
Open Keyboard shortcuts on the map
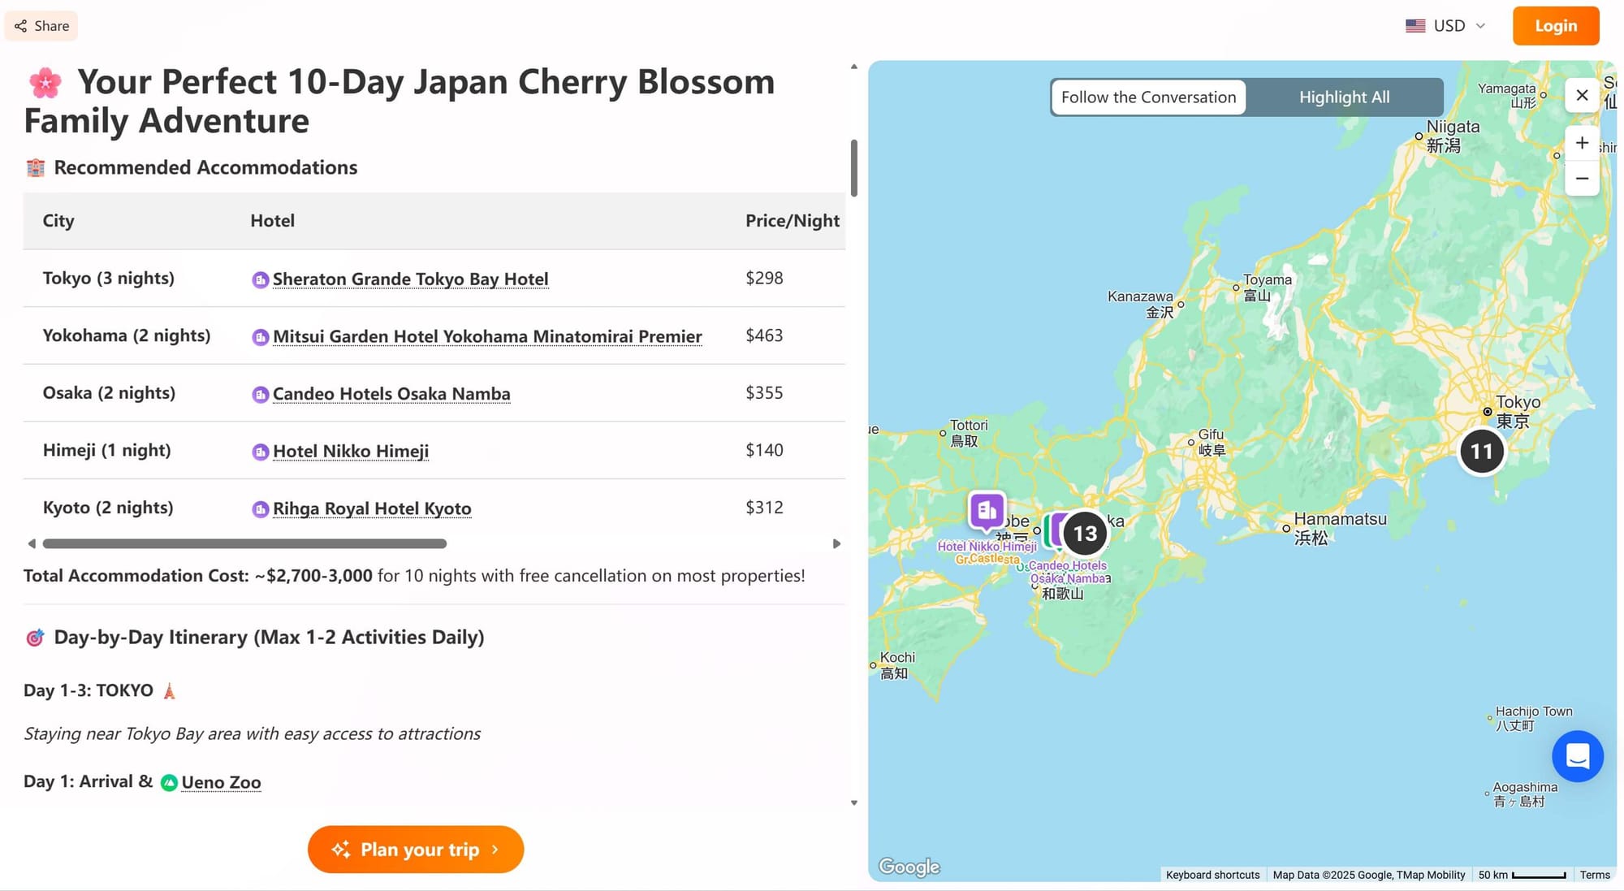[x=1212, y=875]
